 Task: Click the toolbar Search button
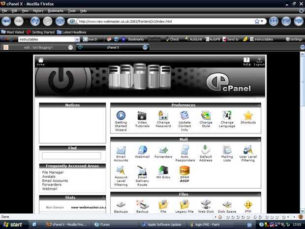90,39
